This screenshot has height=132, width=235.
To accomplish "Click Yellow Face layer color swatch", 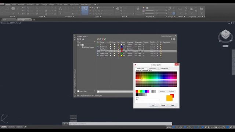I will [122, 55].
